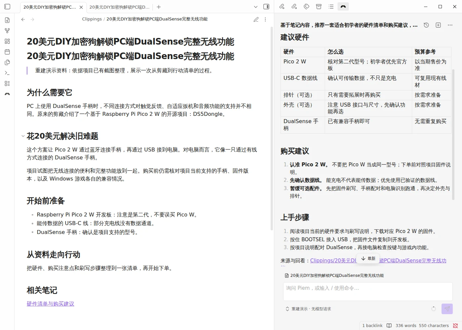Jump to latest message with 最新 button
The image size is (462, 330).
pos(368,258)
